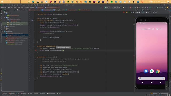Take emulator screenshot with camera icon
The image size is (171, 96).
(153, 13)
